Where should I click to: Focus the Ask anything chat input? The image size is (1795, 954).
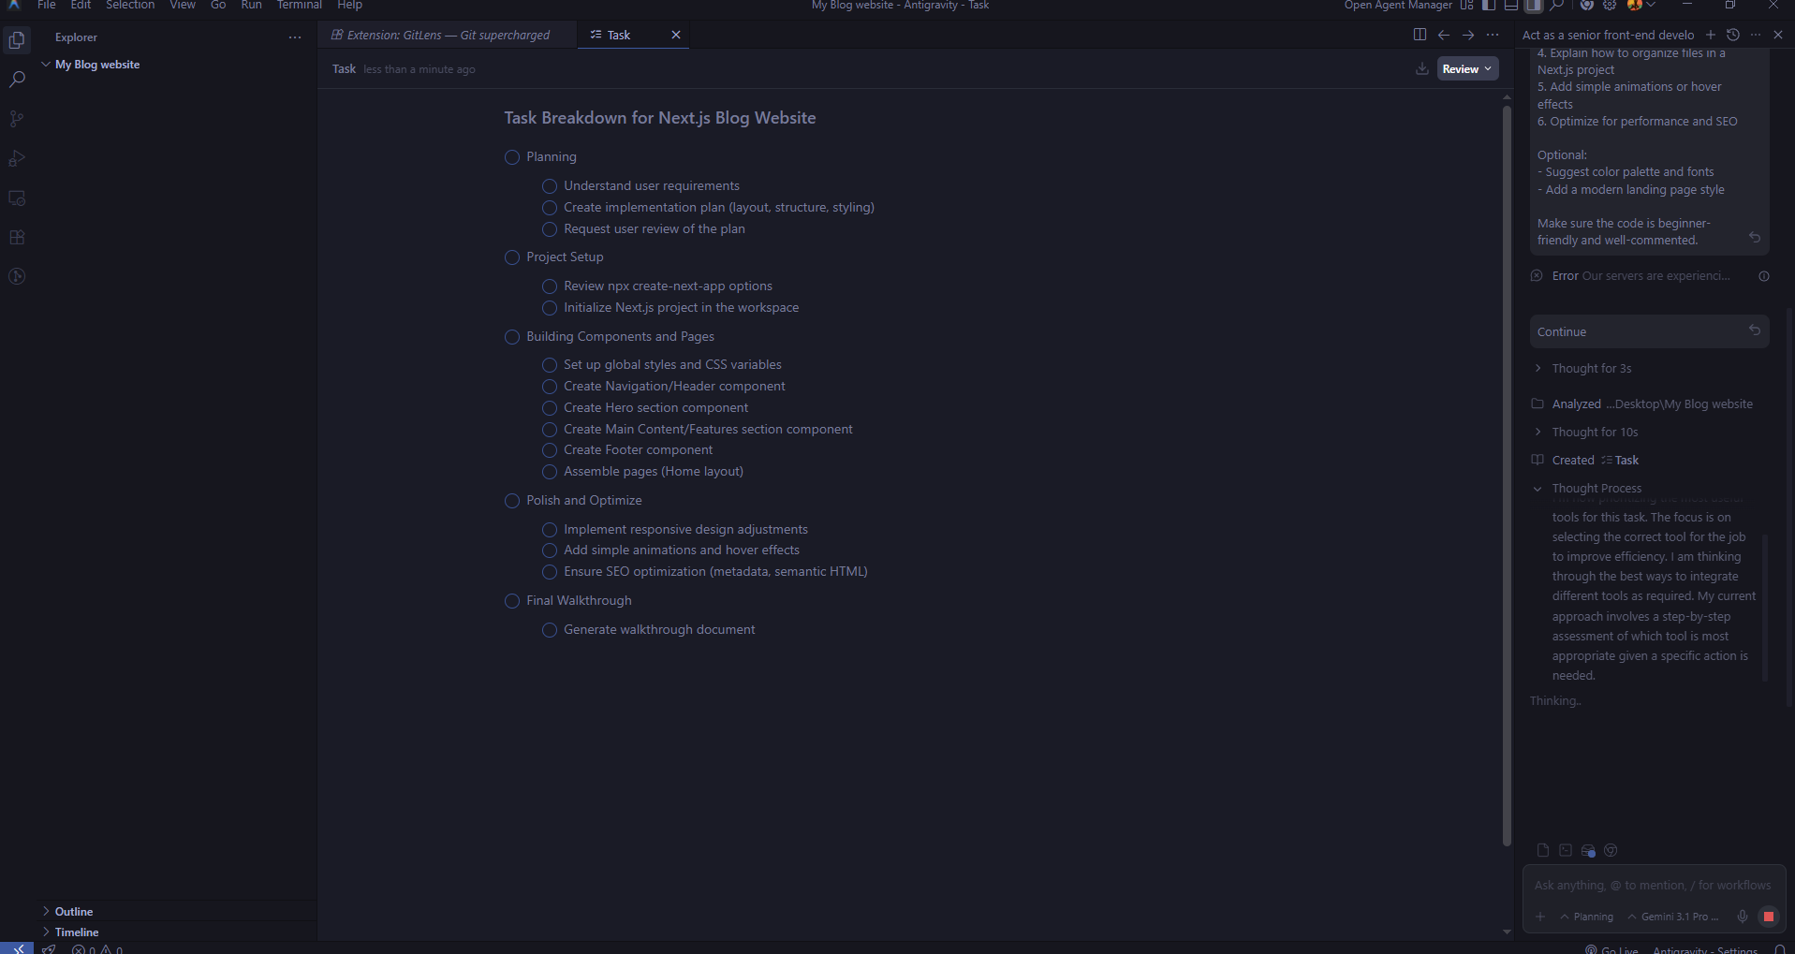pyautogui.click(x=1653, y=886)
